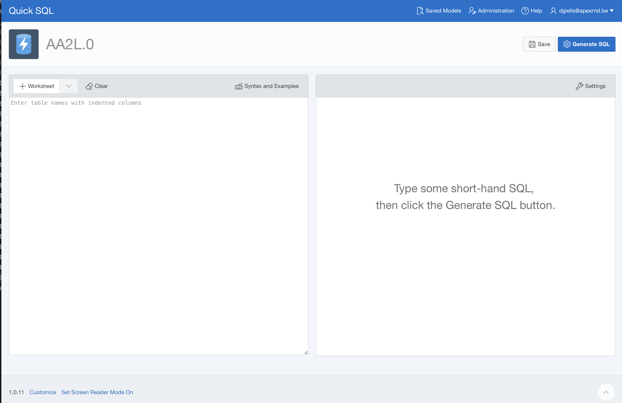Viewport: 622px width, 403px height.
Task: Click the wrench icon next to Settings
Action: click(x=580, y=86)
